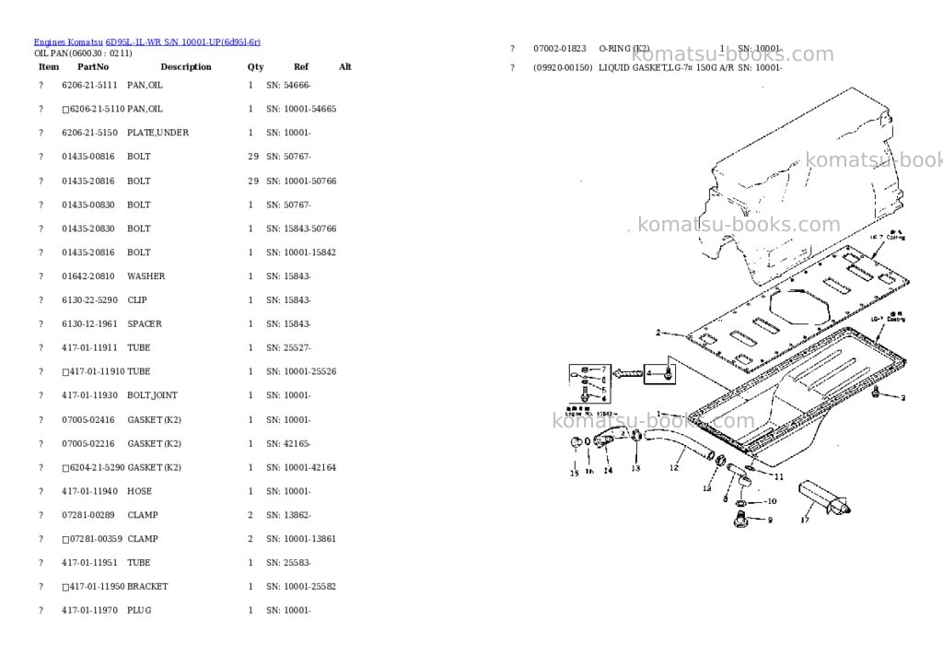
Task: Click the Description column header
Action: (186, 66)
